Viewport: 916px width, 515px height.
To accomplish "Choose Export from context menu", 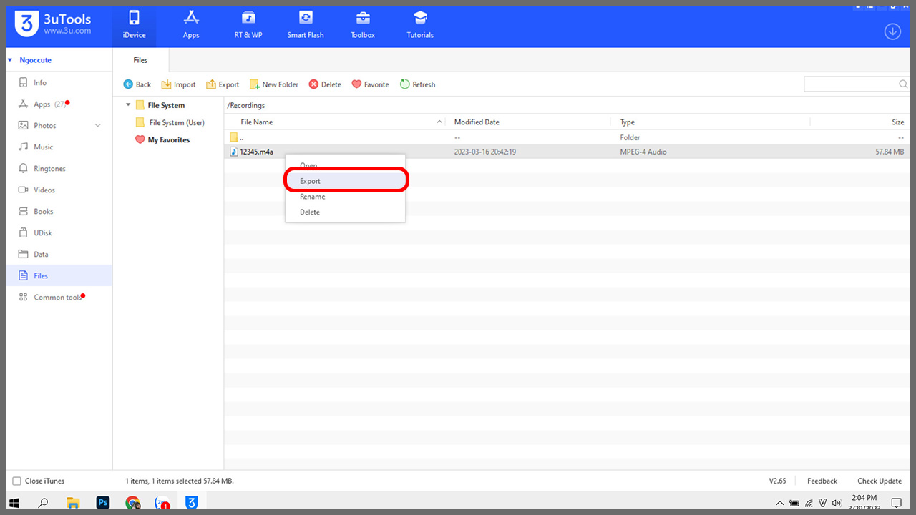I will click(x=346, y=181).
